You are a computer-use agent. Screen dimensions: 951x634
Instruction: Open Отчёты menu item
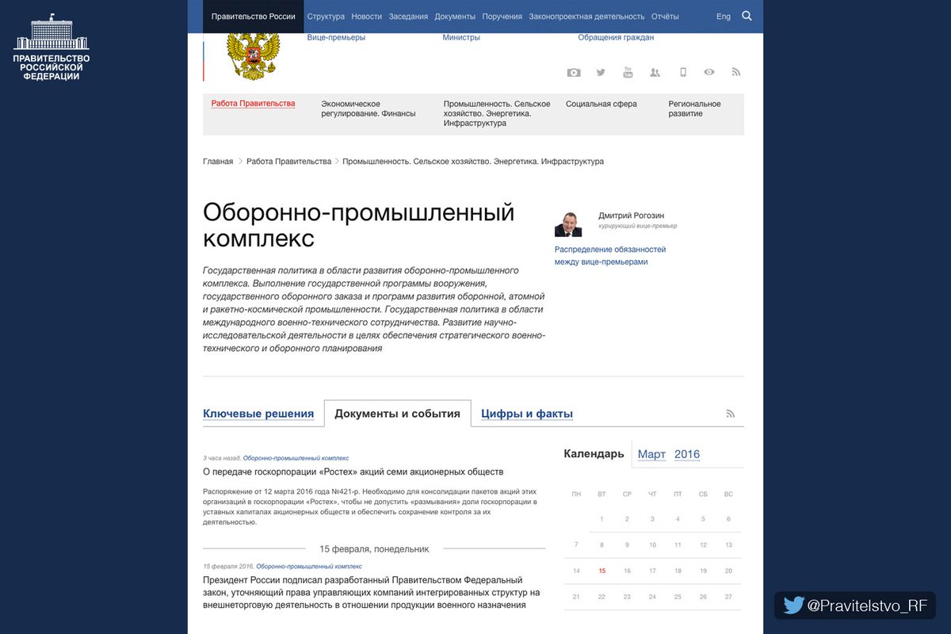665,16
